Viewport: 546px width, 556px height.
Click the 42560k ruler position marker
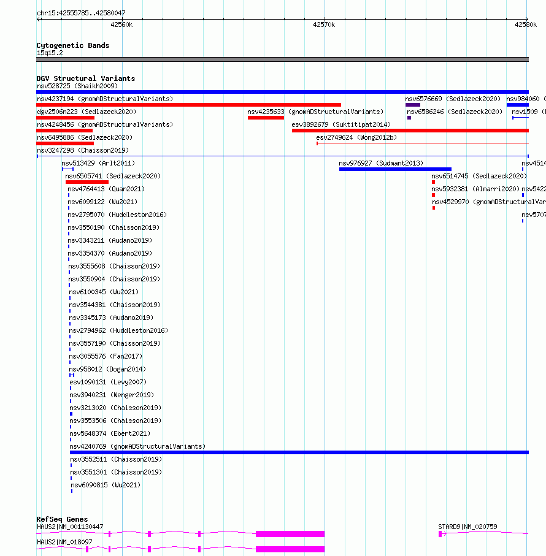121,25
